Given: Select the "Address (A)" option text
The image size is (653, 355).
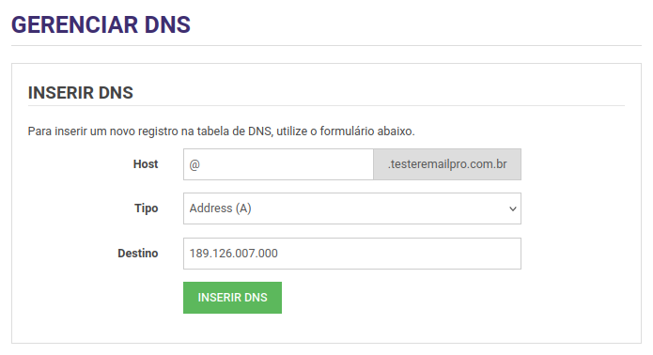Looking at the screenshot, I should coord(220,208).
